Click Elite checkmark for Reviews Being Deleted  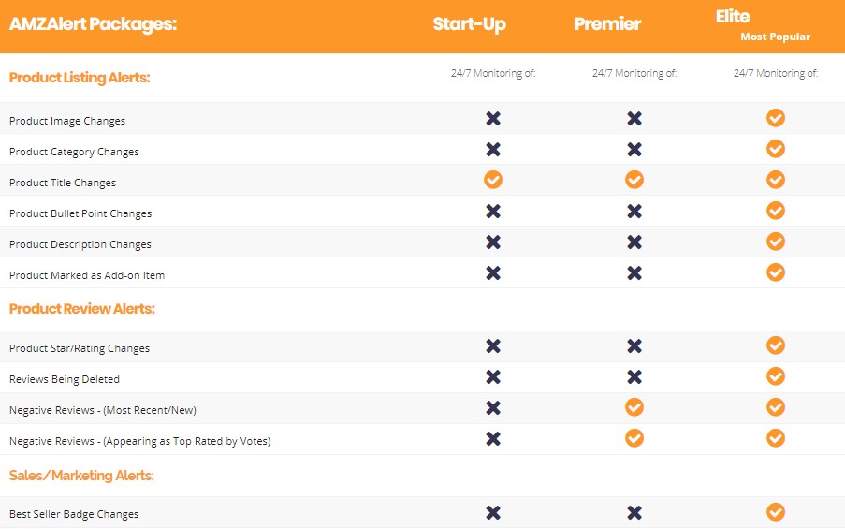tap(776, 376)
